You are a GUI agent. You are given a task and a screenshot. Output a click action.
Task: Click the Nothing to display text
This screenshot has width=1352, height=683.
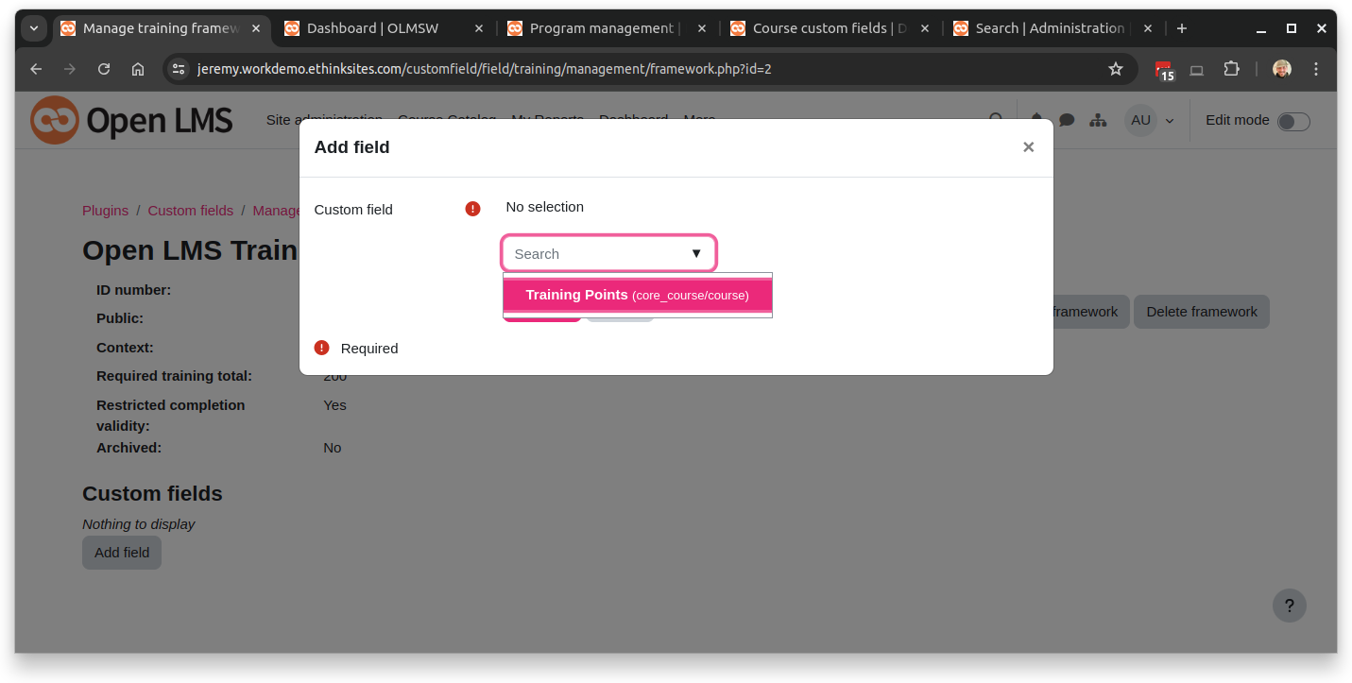[139, 524]
